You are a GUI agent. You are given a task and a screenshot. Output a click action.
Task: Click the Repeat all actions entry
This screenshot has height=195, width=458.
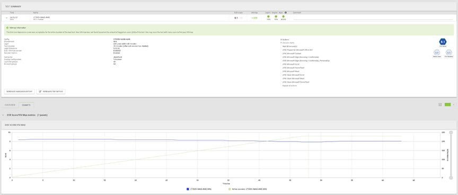[290, 85]
